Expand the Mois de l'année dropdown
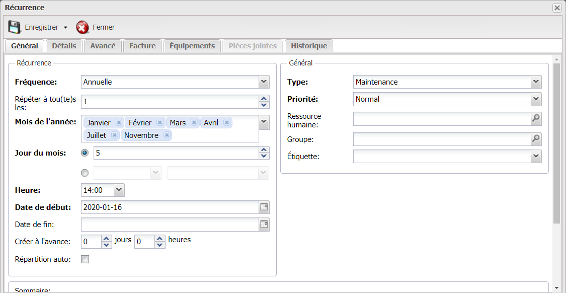The image size is (566, 293). click(x=264, y=122)
